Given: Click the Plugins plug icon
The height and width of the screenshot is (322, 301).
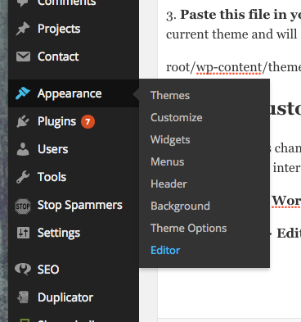Looking at the screenshot, I should click(23, 121).
